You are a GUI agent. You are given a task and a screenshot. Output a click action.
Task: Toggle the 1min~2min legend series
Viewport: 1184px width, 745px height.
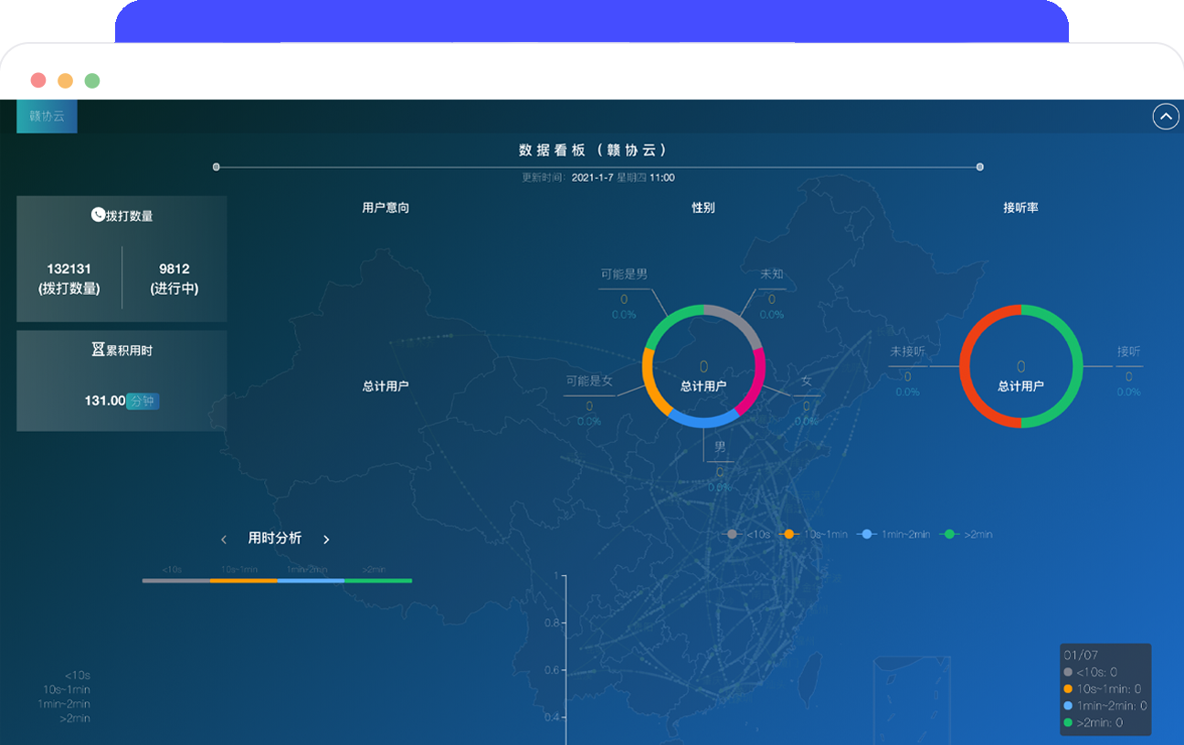[893, 534]
